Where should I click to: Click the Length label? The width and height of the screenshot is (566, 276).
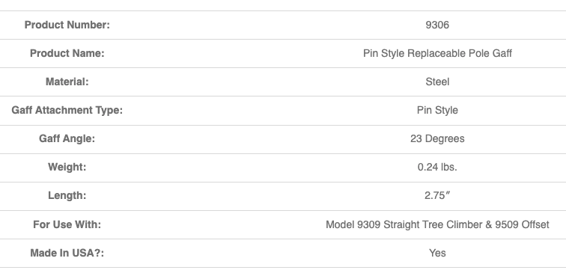(x=67, y=195)
